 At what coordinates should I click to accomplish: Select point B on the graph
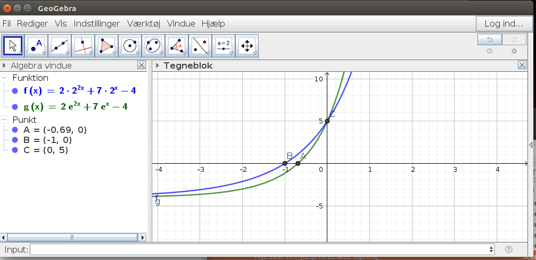point(285,164)
